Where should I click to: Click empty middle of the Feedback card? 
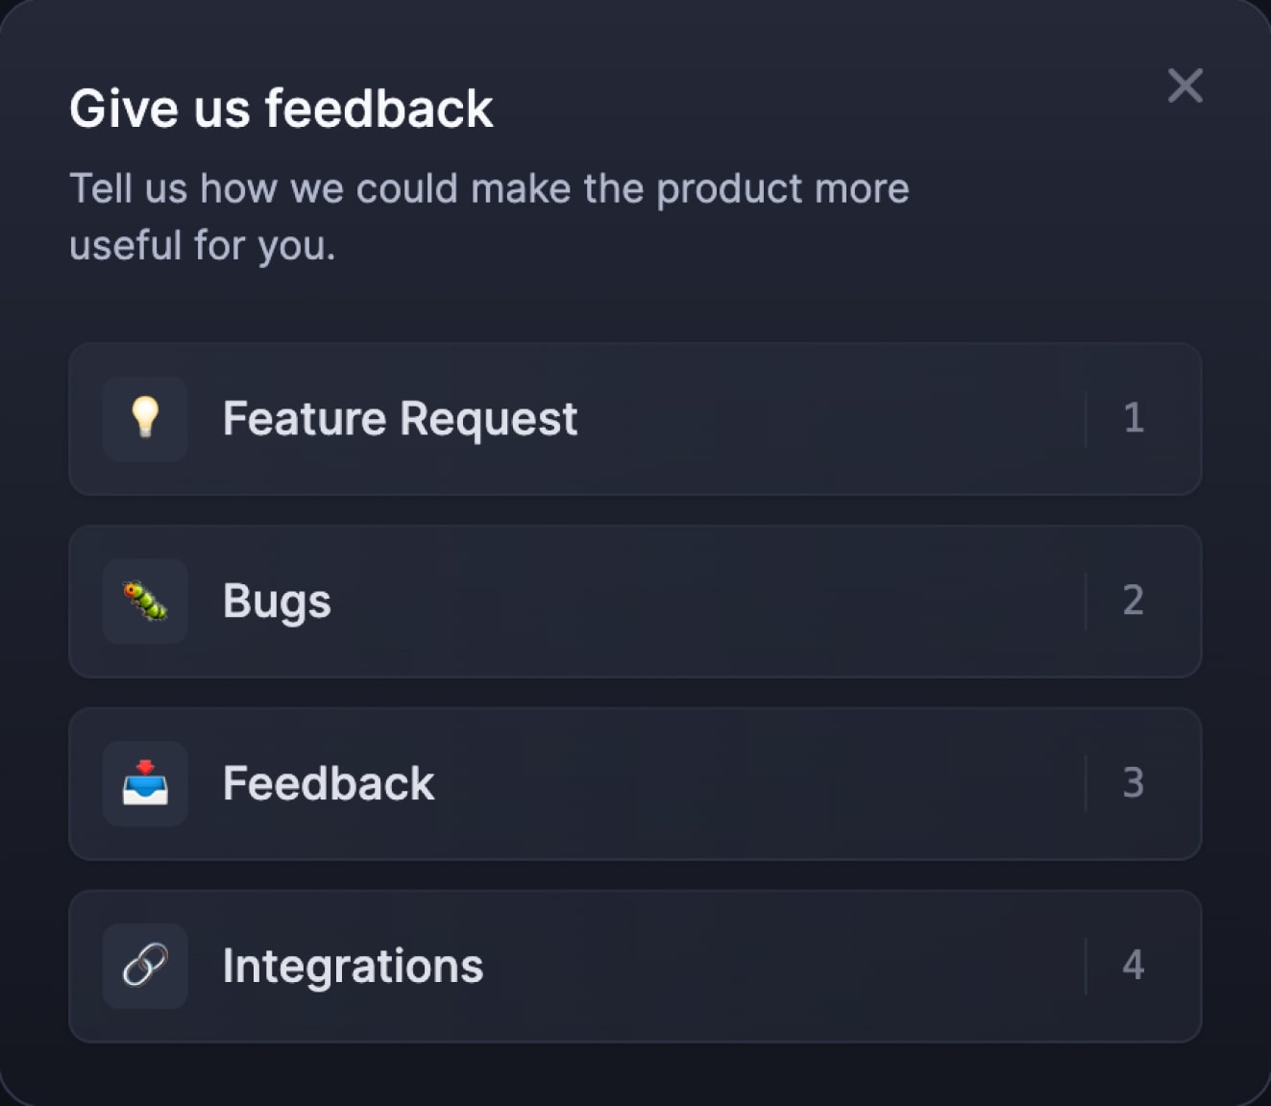coord(759,784)
